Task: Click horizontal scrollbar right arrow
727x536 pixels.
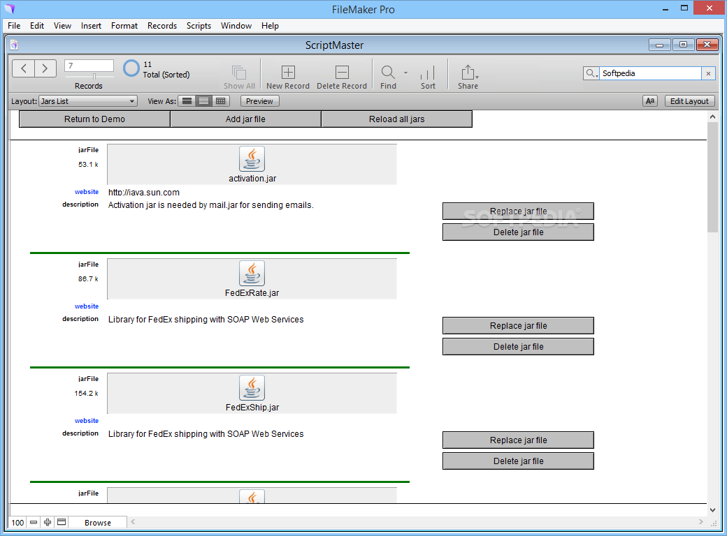Action: (700, 521)
